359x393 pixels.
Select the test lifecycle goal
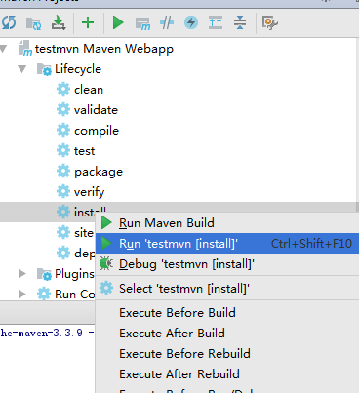pyautogui.click(x=84, y=151)
